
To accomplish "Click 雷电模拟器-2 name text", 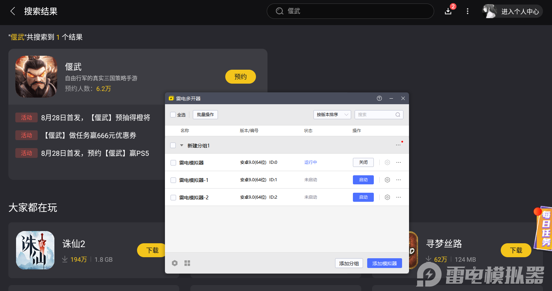I will coord(194,198).
